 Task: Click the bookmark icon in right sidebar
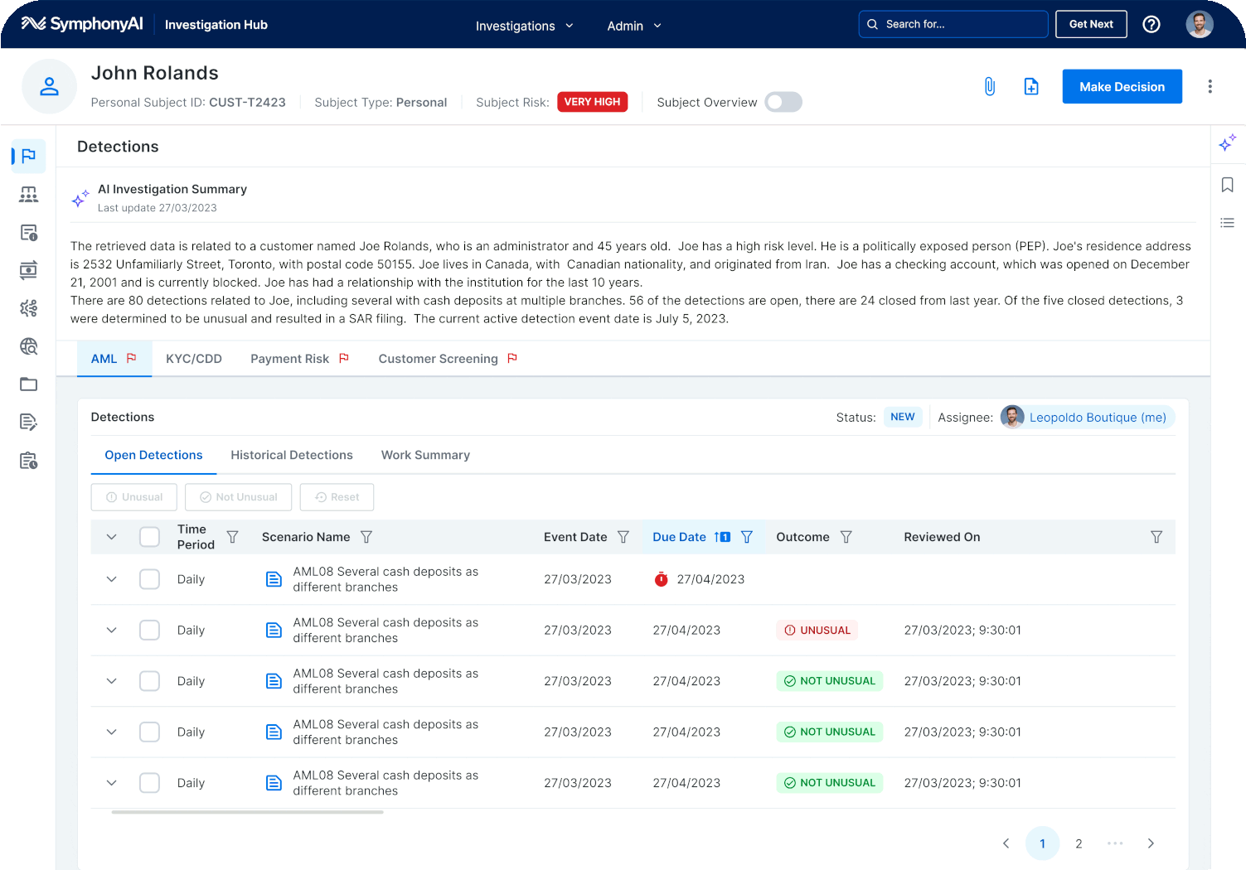[1227, 185]
